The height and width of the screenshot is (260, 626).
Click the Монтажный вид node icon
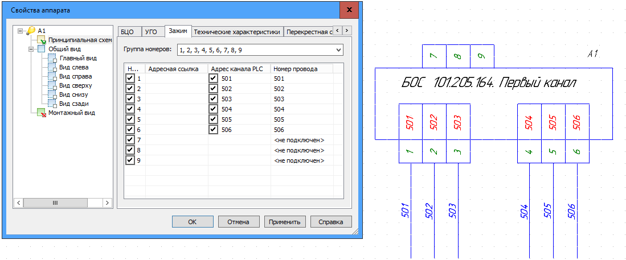pos(42,113)
